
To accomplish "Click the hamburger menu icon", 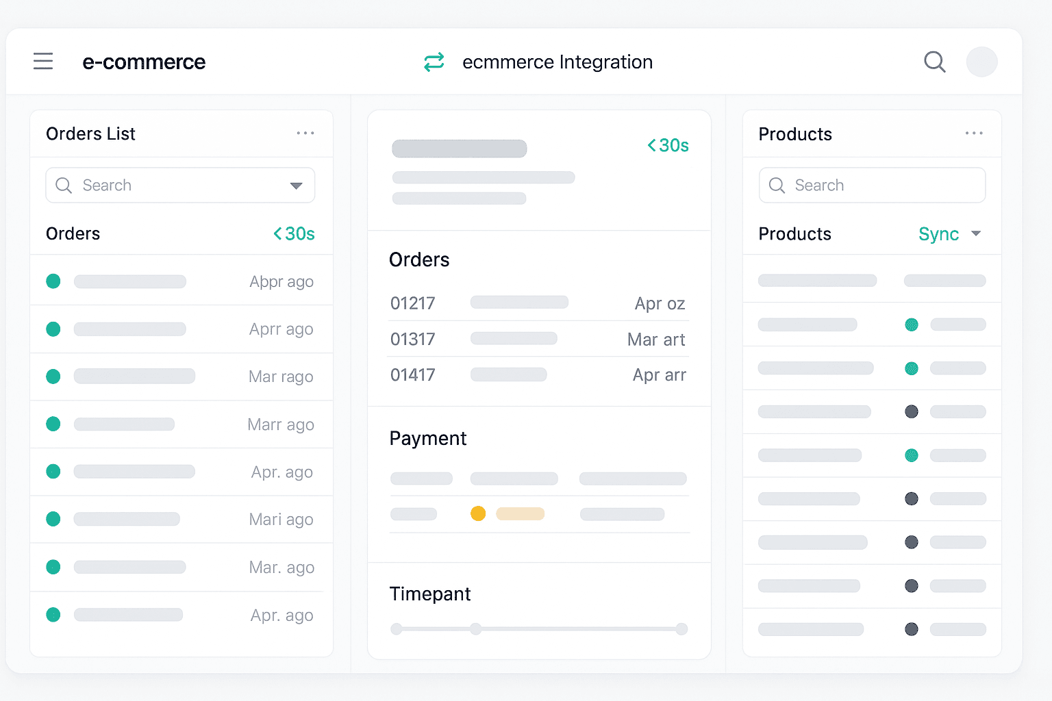I will click(x=43, y=61).
